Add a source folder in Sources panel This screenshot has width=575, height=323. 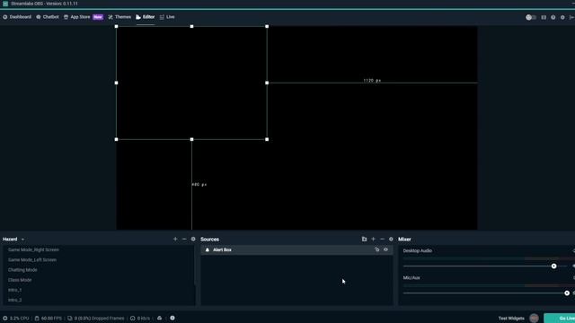(364, 240)
